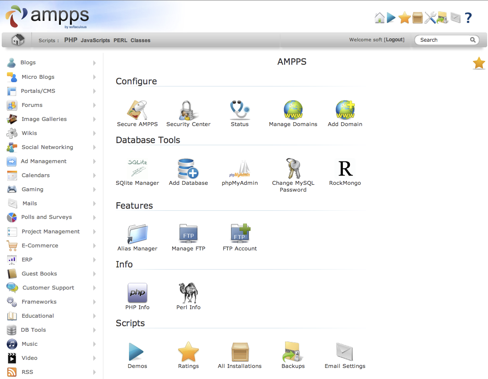Open the Ad Management category
The image size is (488, 379).
coord(43,161)
